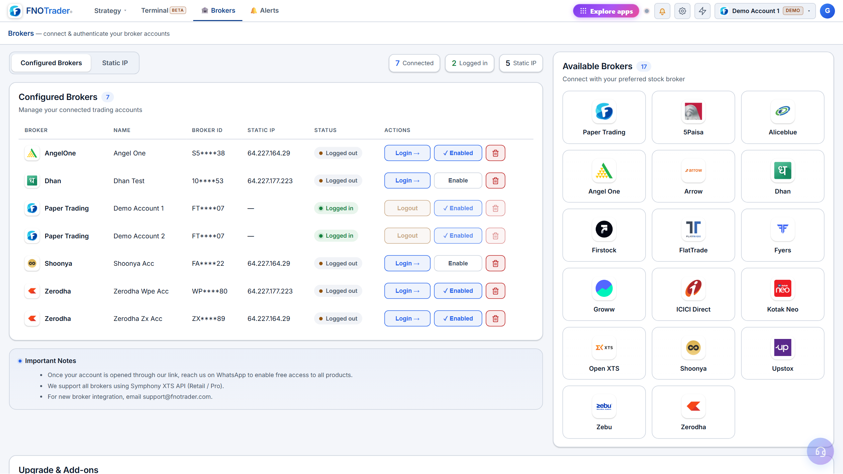Delete the Zerodha Wpe Acc broker

pyautogui.click(x=495, y=291)
